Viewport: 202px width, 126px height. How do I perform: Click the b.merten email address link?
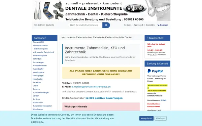pyautogui.click(x=91, y=87)
